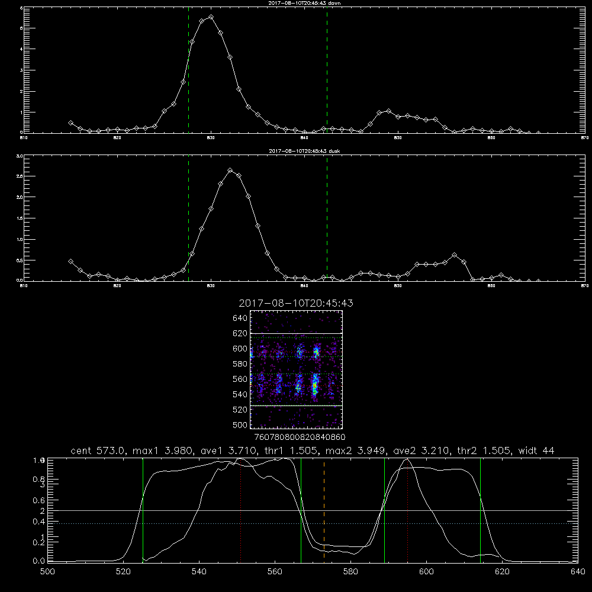This screenshot has height=592, width=592.
Task: Click the "3" label on the dawn plot y-axis
Action: coord(21,70)
